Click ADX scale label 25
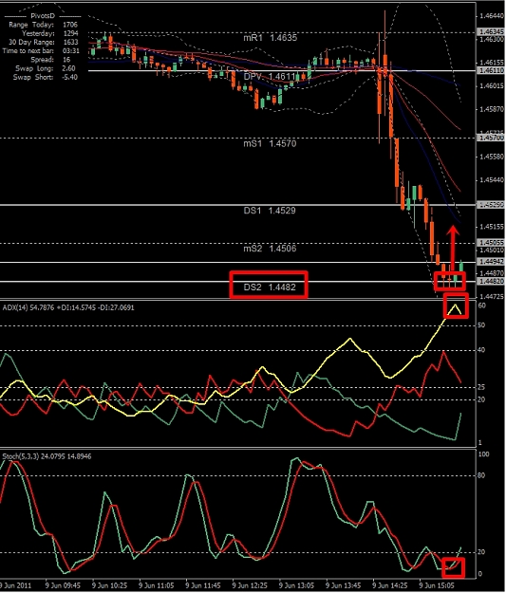The height and width of the screenshot is (593, 506). click(481, 387)
